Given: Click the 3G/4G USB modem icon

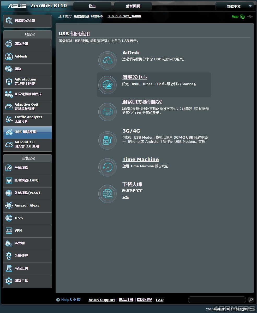Looking at the screenshot, I should [107, 140].
